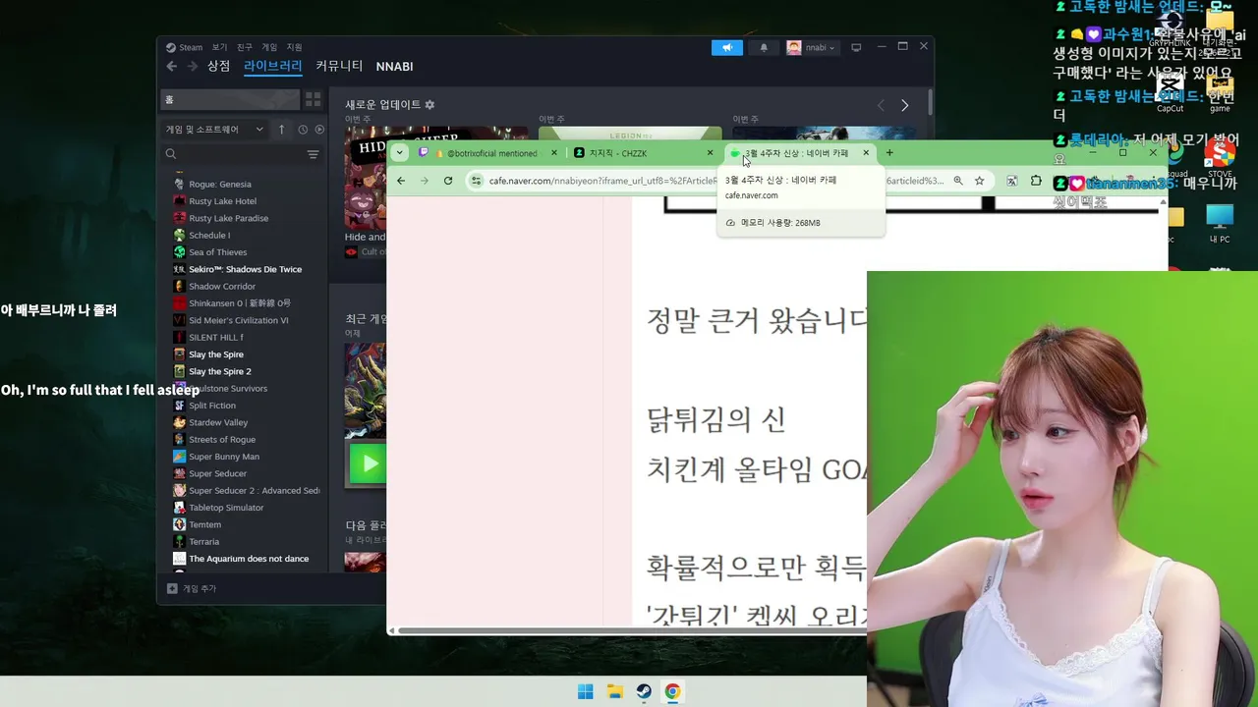
Task: Open 보기 menu in Steam
Action: 219,47
